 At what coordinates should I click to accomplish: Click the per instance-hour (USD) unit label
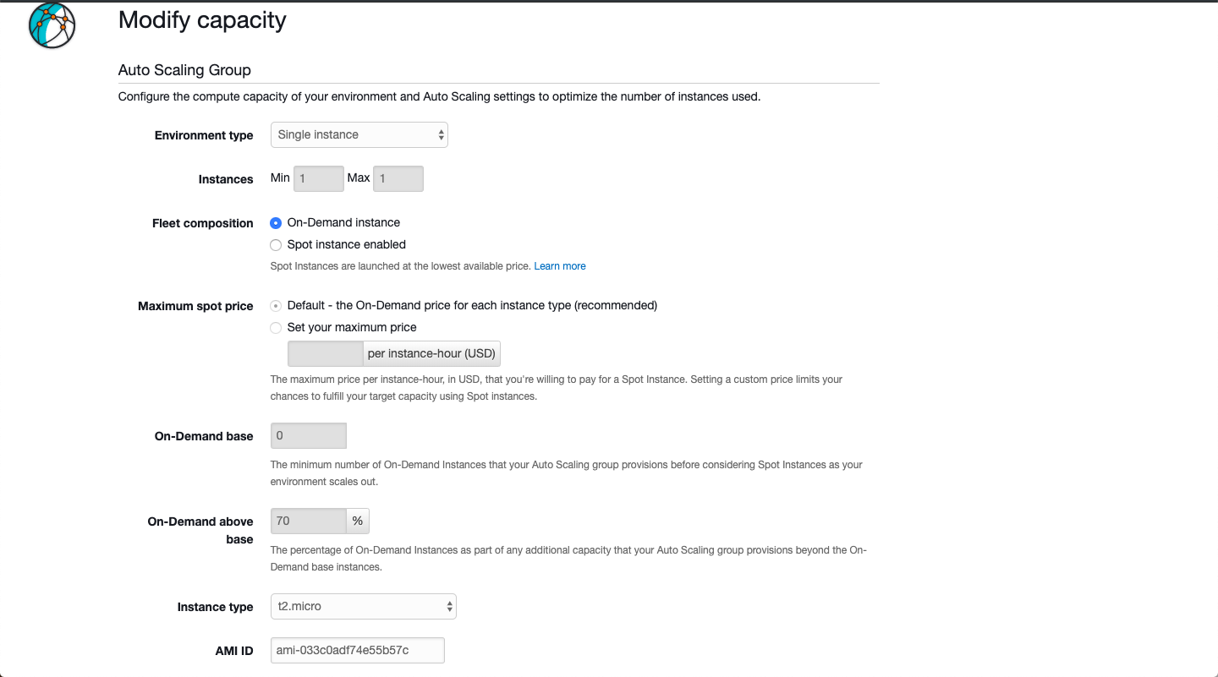[431, 354]
